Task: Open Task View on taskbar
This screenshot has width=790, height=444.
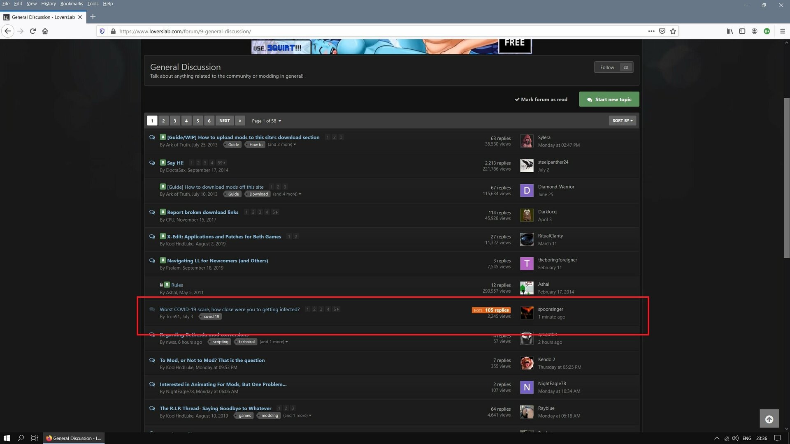Action: pyautogui.click(x=35, y=438)
